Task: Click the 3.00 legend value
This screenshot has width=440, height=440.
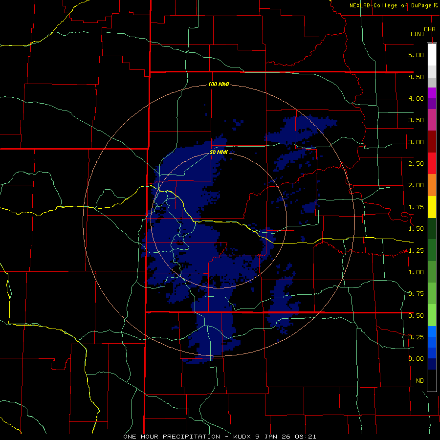Action: [416, 142]
